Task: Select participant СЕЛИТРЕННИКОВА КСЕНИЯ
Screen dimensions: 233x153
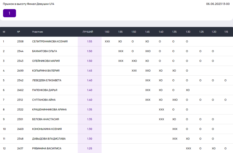Action: click(50, 41)
